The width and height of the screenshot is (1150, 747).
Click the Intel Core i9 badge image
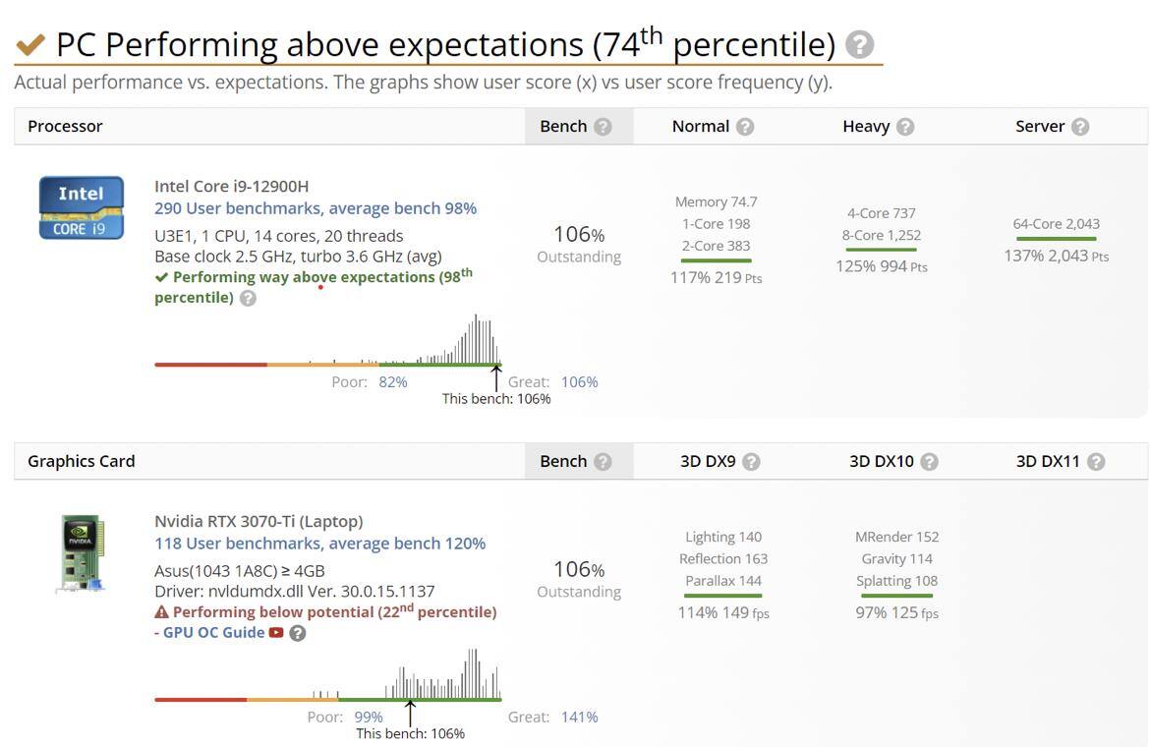[x=82, y=207]
